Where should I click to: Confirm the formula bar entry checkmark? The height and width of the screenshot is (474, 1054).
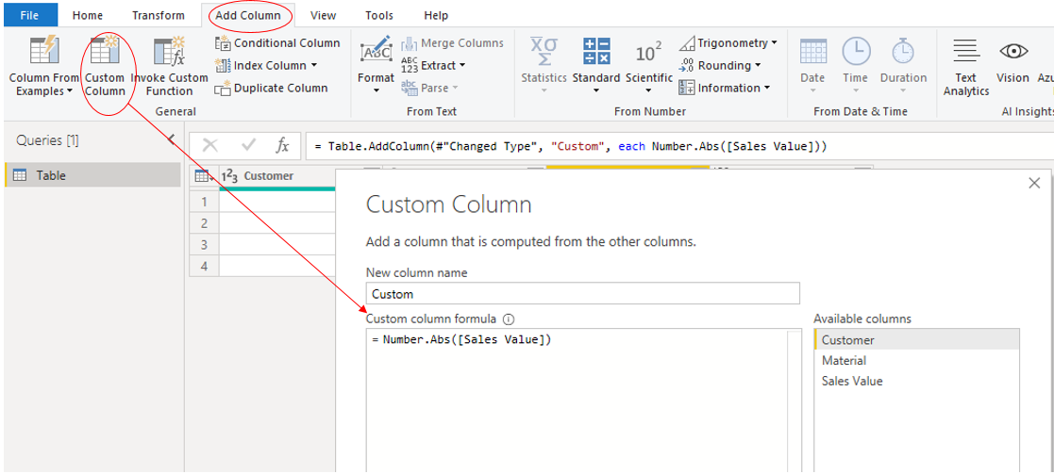(x=249, y=146)
